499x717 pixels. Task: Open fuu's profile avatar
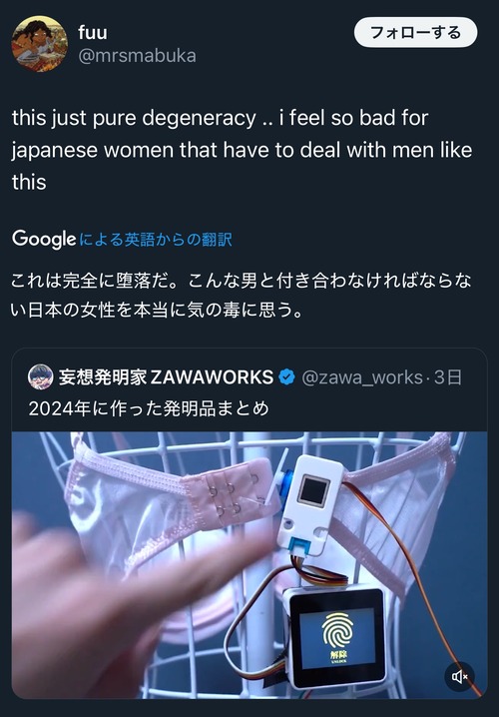click(x=40, y=44)
